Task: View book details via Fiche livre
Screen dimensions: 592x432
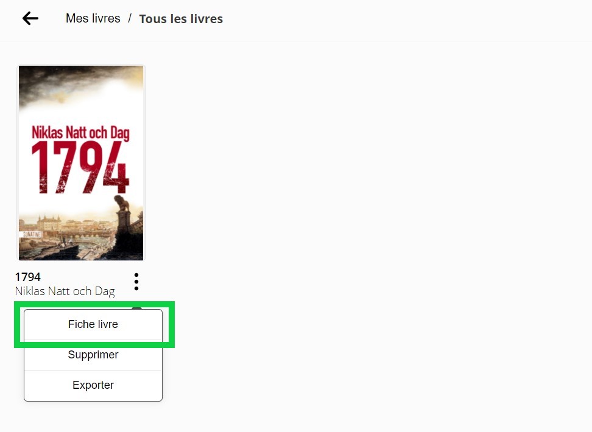Action: 93,324
